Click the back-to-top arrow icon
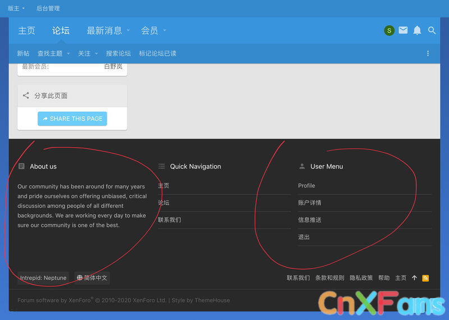The width and height of the screenshot is (449, 320). point(414,278)
